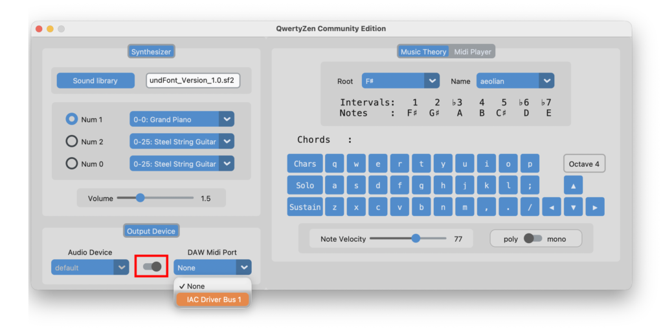
Task: Click the c key button
Action: [377, 207]
